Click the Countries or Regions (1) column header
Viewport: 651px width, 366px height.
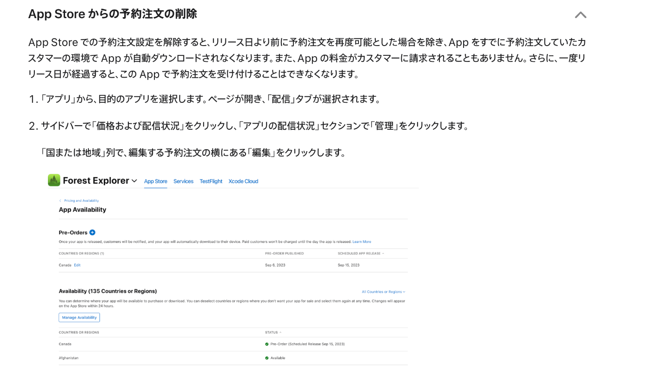(x=81, y=253)
